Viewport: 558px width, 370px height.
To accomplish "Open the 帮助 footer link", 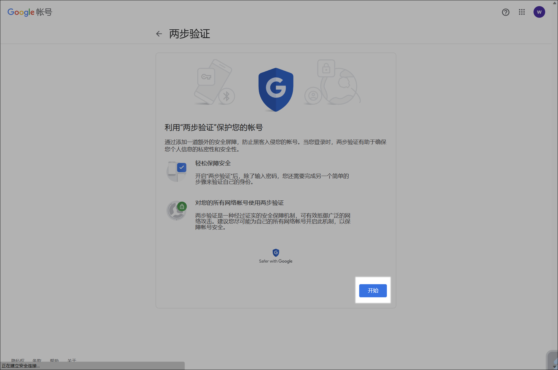I will [x=54, y=360].
